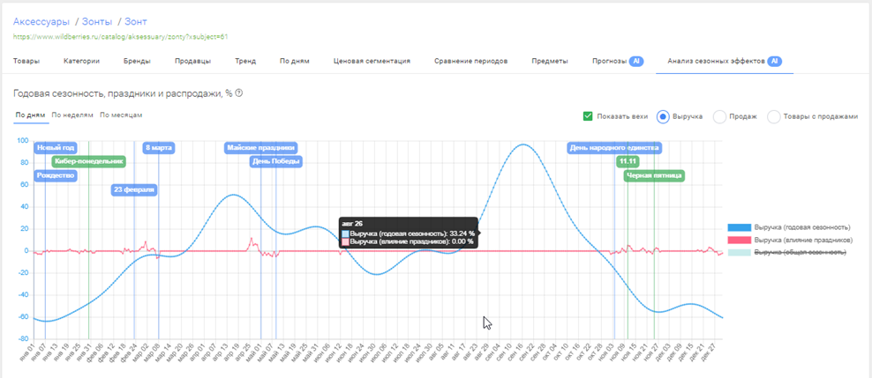Screen dimensions: 872x378
Task: Toggle blue годовая сезонность legend swatch
Action: point(739,227)
